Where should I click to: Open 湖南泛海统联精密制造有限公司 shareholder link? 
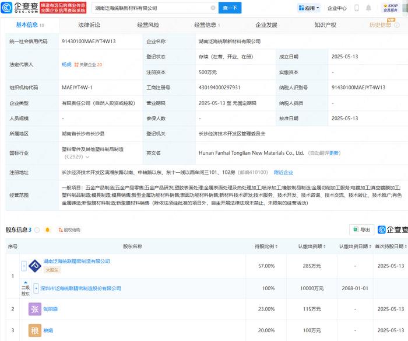[76, 261]
